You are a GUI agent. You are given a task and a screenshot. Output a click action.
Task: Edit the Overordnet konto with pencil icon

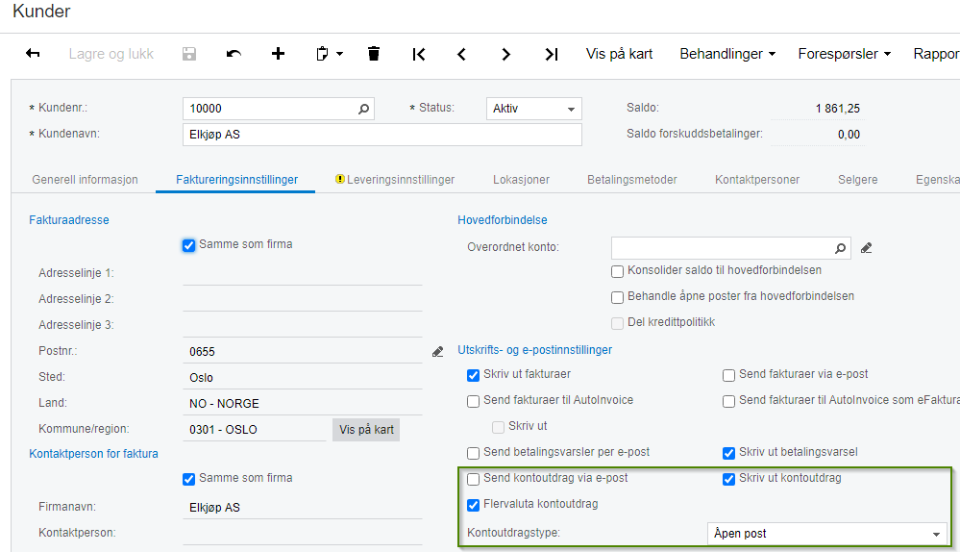[x=866, y=248]
